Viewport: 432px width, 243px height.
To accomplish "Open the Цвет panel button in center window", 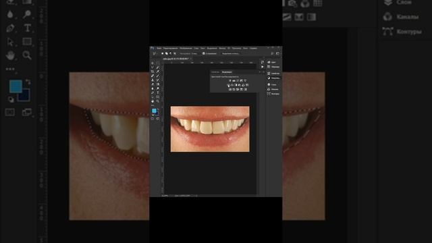I will [x=271, y=62].
